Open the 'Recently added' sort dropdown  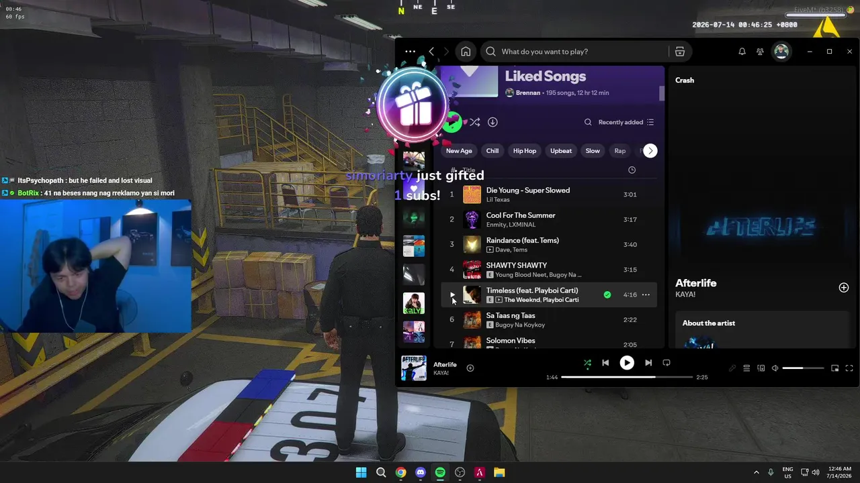[x=626, y=122]
